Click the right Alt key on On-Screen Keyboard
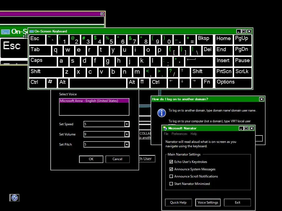 132,83
